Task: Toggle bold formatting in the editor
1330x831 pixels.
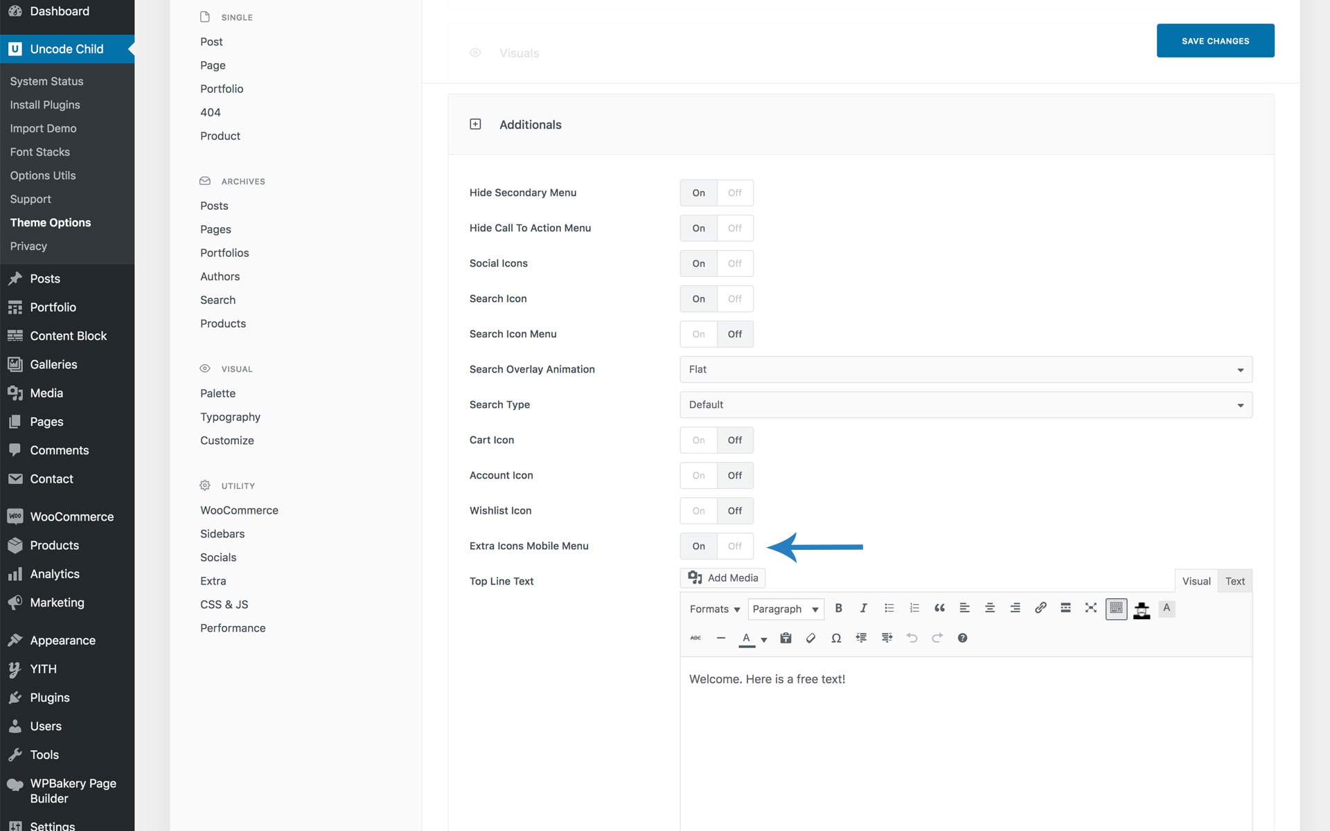Action: pyautogui.click(x=838, y=608)
